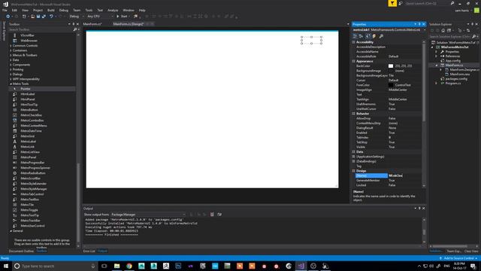Open the Windows Start menu
Viewport: 481px width, 271px height.
[x=6, y=266]
